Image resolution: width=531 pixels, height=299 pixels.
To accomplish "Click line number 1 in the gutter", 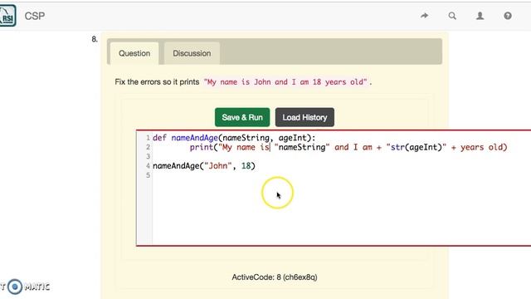I will 148,138.
